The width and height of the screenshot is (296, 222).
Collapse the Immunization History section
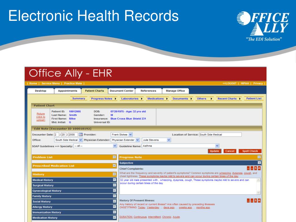click(x=114, y=212)
